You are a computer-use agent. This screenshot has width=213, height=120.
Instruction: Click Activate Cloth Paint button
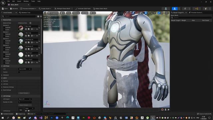83,9
